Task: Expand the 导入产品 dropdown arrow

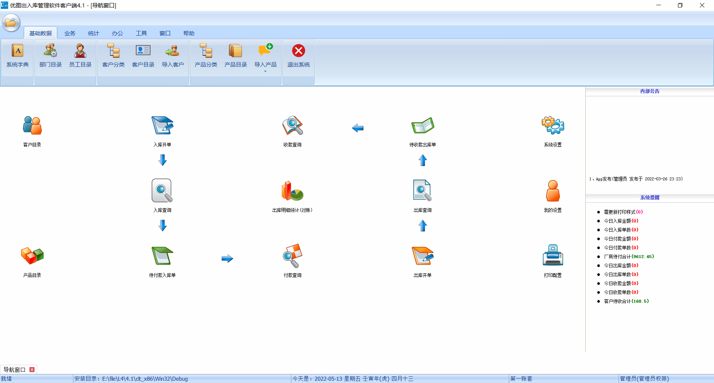Action: pyautogui.click(x=266, y=71)
